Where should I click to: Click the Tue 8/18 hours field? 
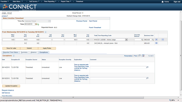tap(83, 40)
